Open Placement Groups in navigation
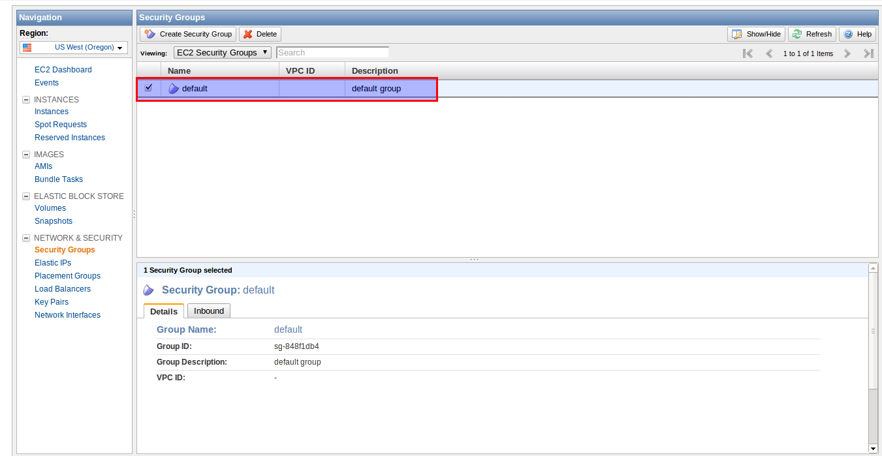 tap(67, 276)
